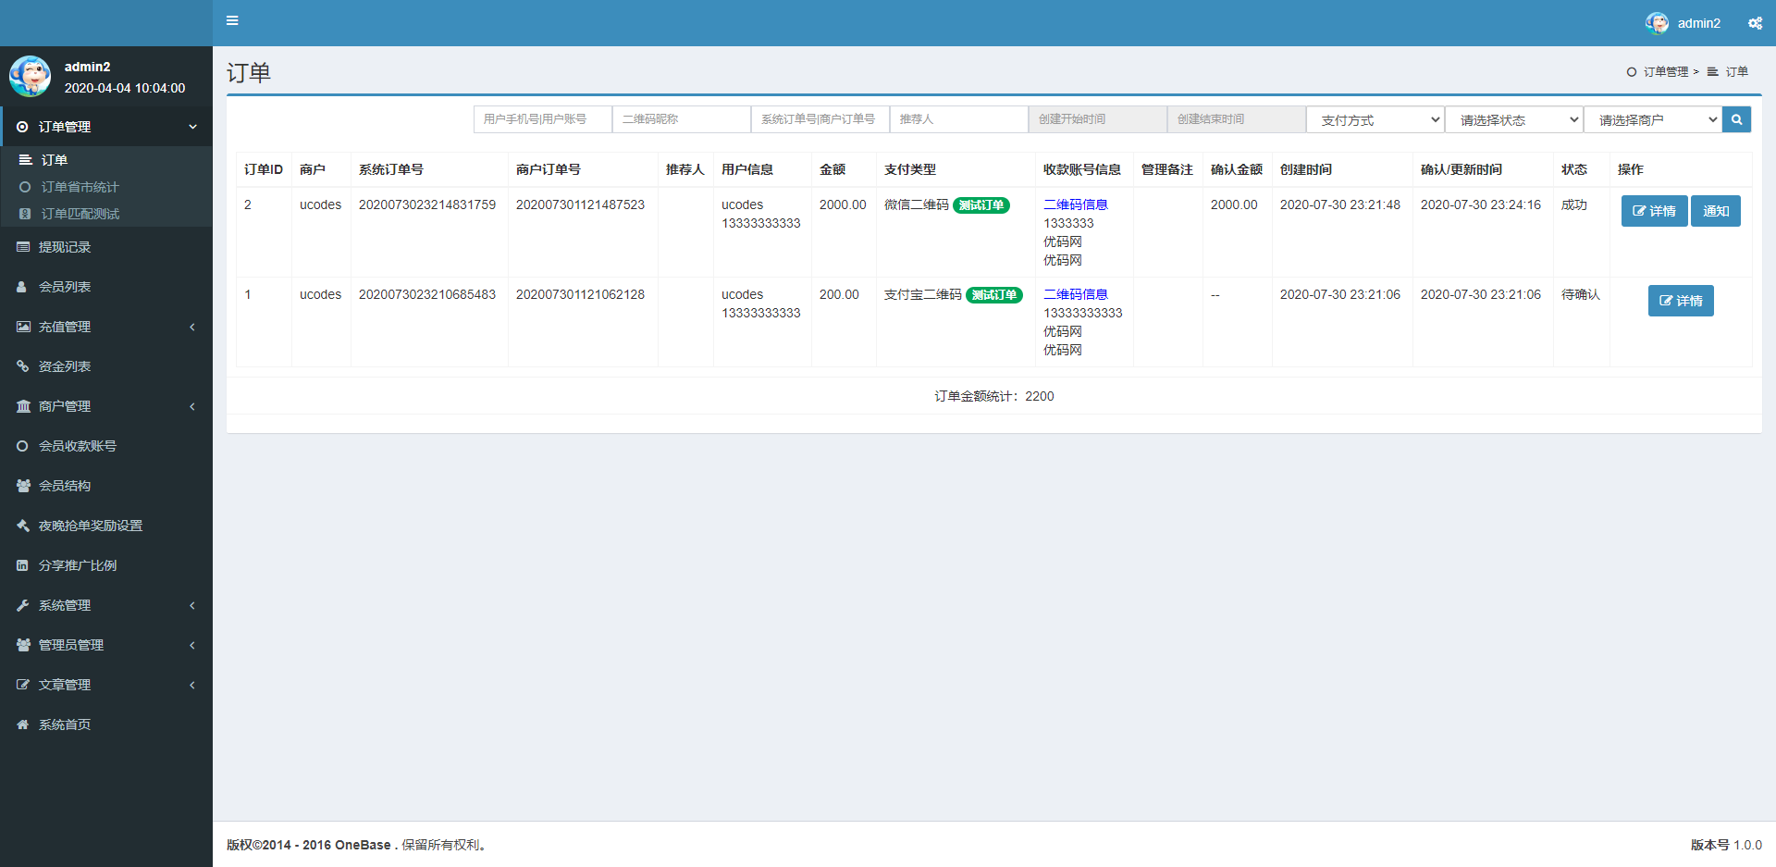Screen dimensions: 1776x867
Task: Expand the 商户管理 submenu
Action: point(65,405)
